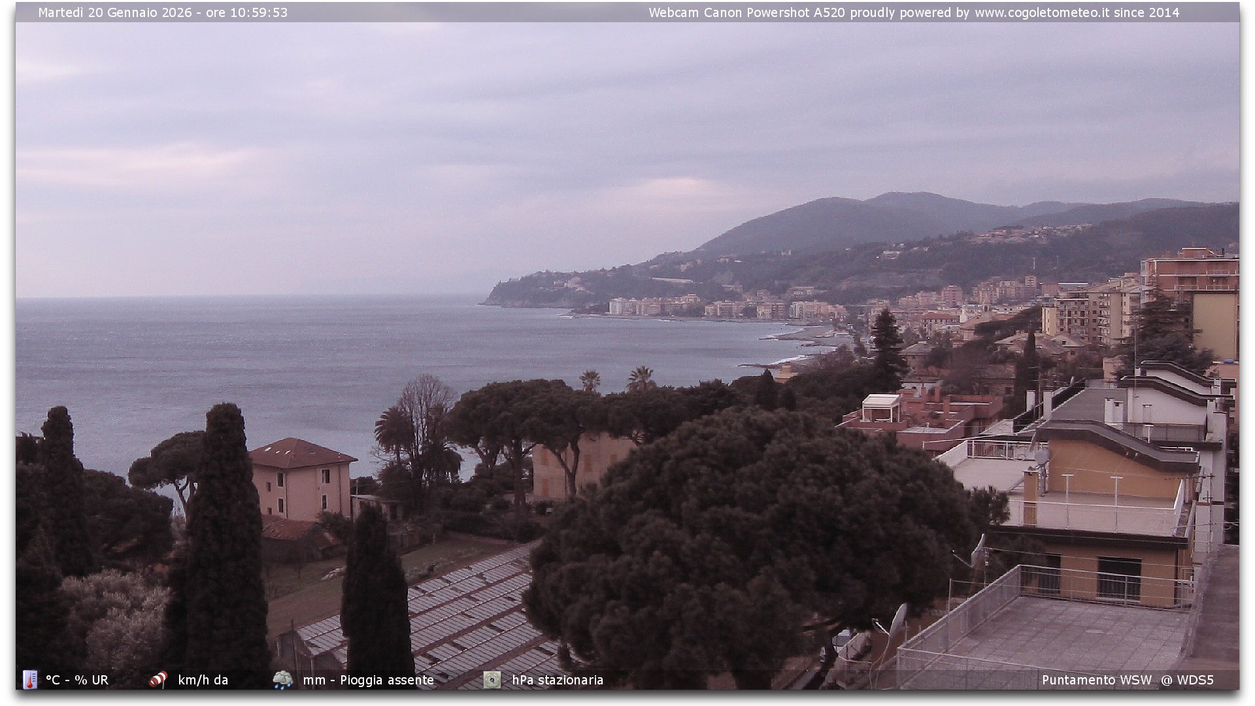Click the 'km/h da' wind label
Screen dimensions: 1255x706
(203, 680)
